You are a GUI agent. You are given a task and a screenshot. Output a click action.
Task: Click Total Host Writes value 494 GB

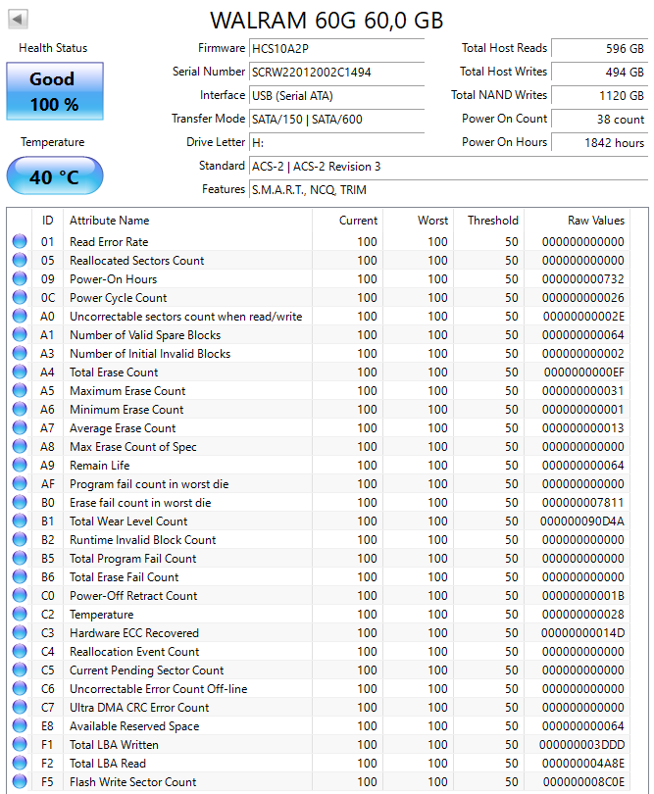(x=599, y=72)
